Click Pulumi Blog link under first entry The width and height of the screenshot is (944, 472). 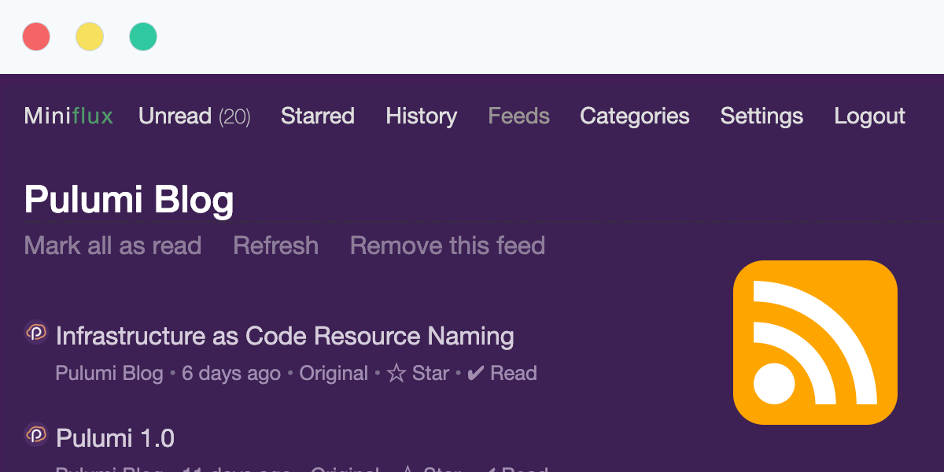pos(109,373)
